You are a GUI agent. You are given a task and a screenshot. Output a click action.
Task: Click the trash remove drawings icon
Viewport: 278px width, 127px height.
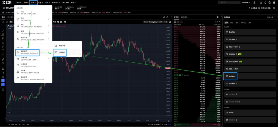(3, 90)
